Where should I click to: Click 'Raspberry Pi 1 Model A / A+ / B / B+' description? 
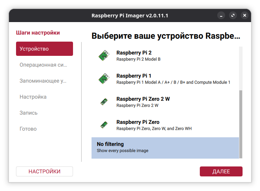[173, 82]
